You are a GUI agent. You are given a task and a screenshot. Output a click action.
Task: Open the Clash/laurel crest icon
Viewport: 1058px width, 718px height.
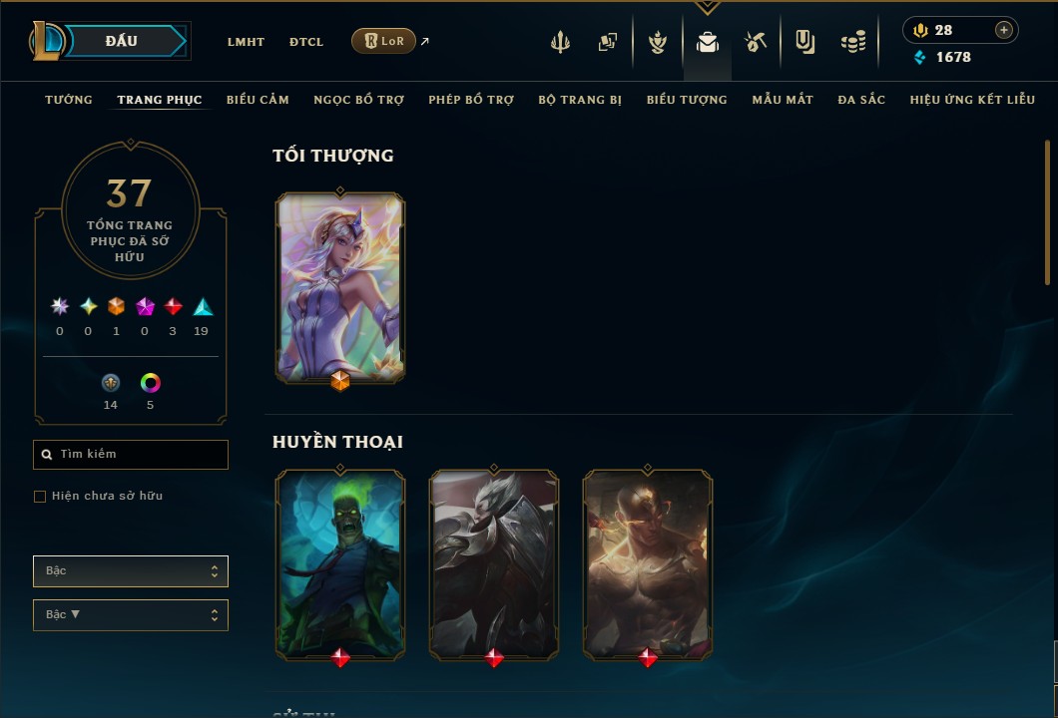click(657, 42)
